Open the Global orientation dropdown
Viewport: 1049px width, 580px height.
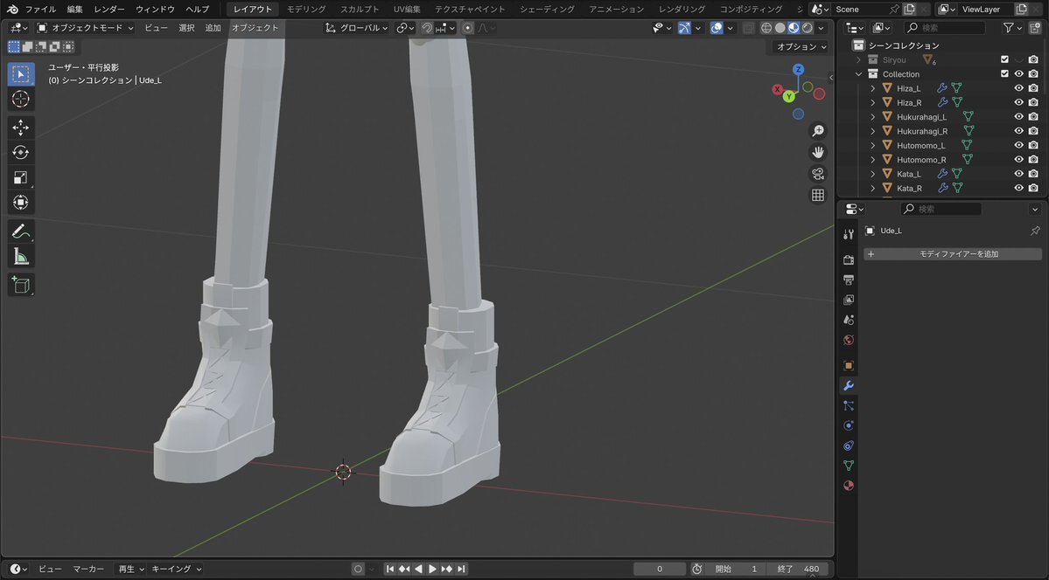[x=357, y=28]
